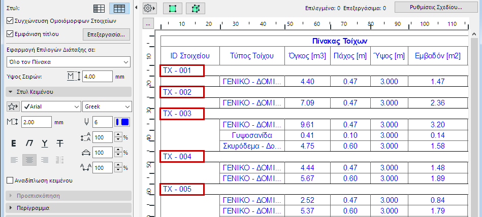Toggle Εμφάνιση τίτλου checkbox

point(10,34)
